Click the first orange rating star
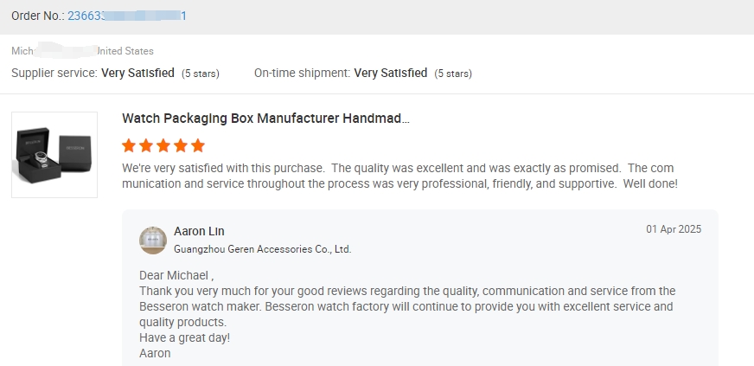Screen dimensions: 754x366 [x=130, y=145]
